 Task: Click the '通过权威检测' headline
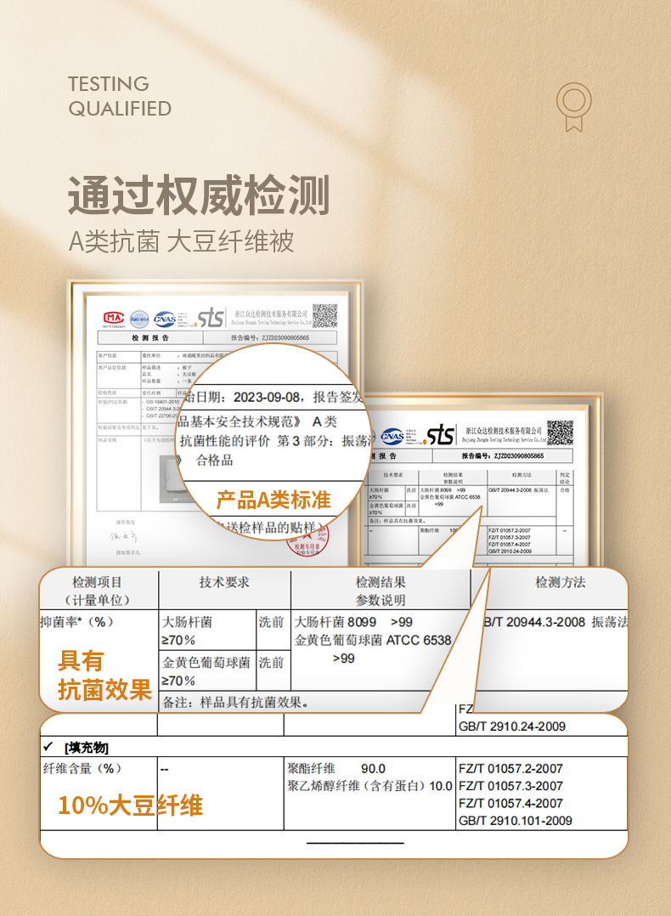tap(199, 195)
